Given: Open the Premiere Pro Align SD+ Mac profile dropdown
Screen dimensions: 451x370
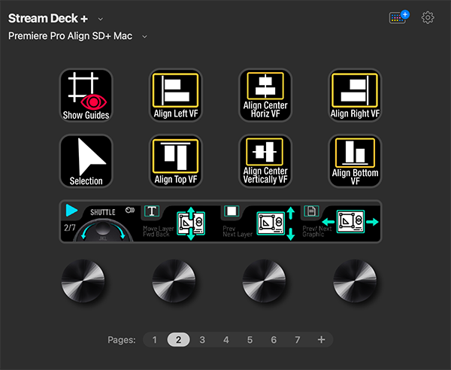Looking at the screenshot, I should pos(144,37).
